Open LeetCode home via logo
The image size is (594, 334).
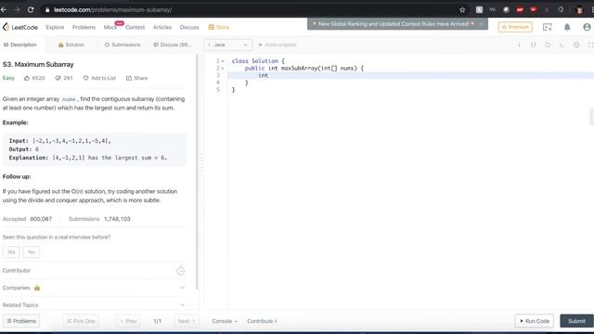tap(20, 27)
